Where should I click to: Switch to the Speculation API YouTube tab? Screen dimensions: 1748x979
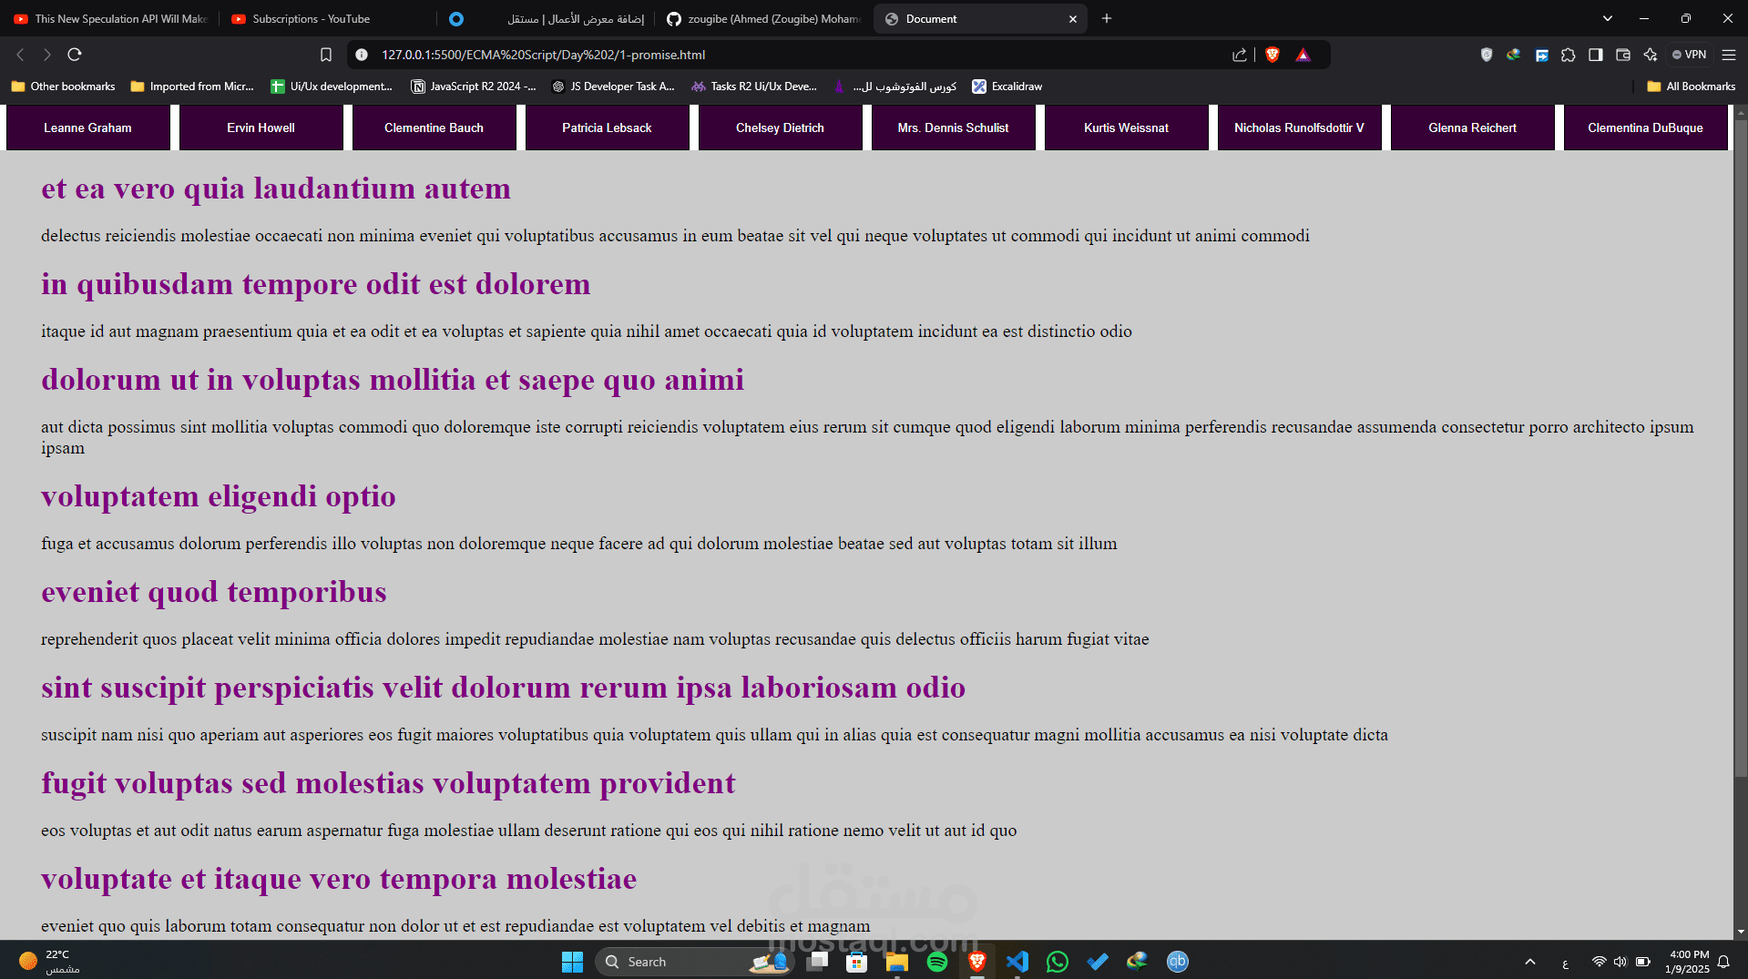point(111,18)
